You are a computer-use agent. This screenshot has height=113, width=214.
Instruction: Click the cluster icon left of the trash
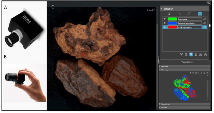coord(181,54)
